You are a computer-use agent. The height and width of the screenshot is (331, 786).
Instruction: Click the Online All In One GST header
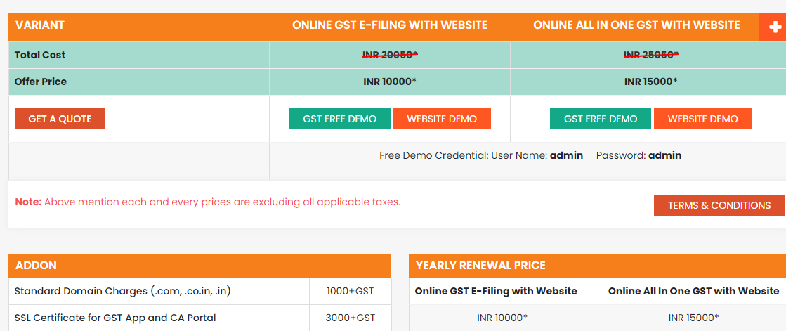tap(636, 25)
